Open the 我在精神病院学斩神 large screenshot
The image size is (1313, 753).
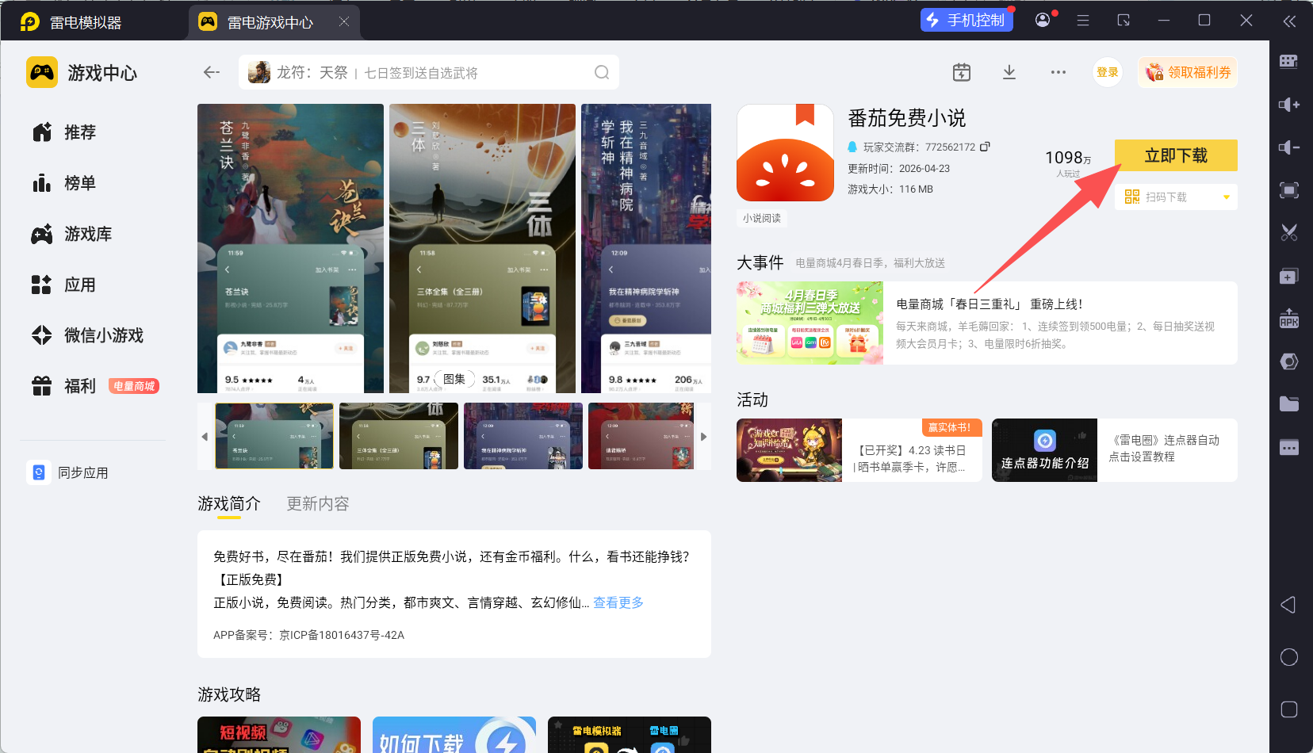(646, 248)
